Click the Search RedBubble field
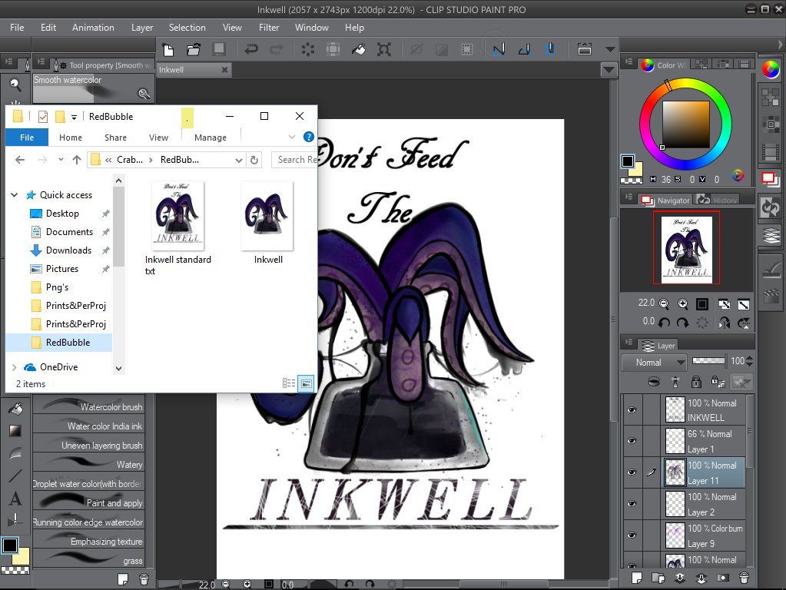This screenshot has width=786, height=590. tap(295, 160)
